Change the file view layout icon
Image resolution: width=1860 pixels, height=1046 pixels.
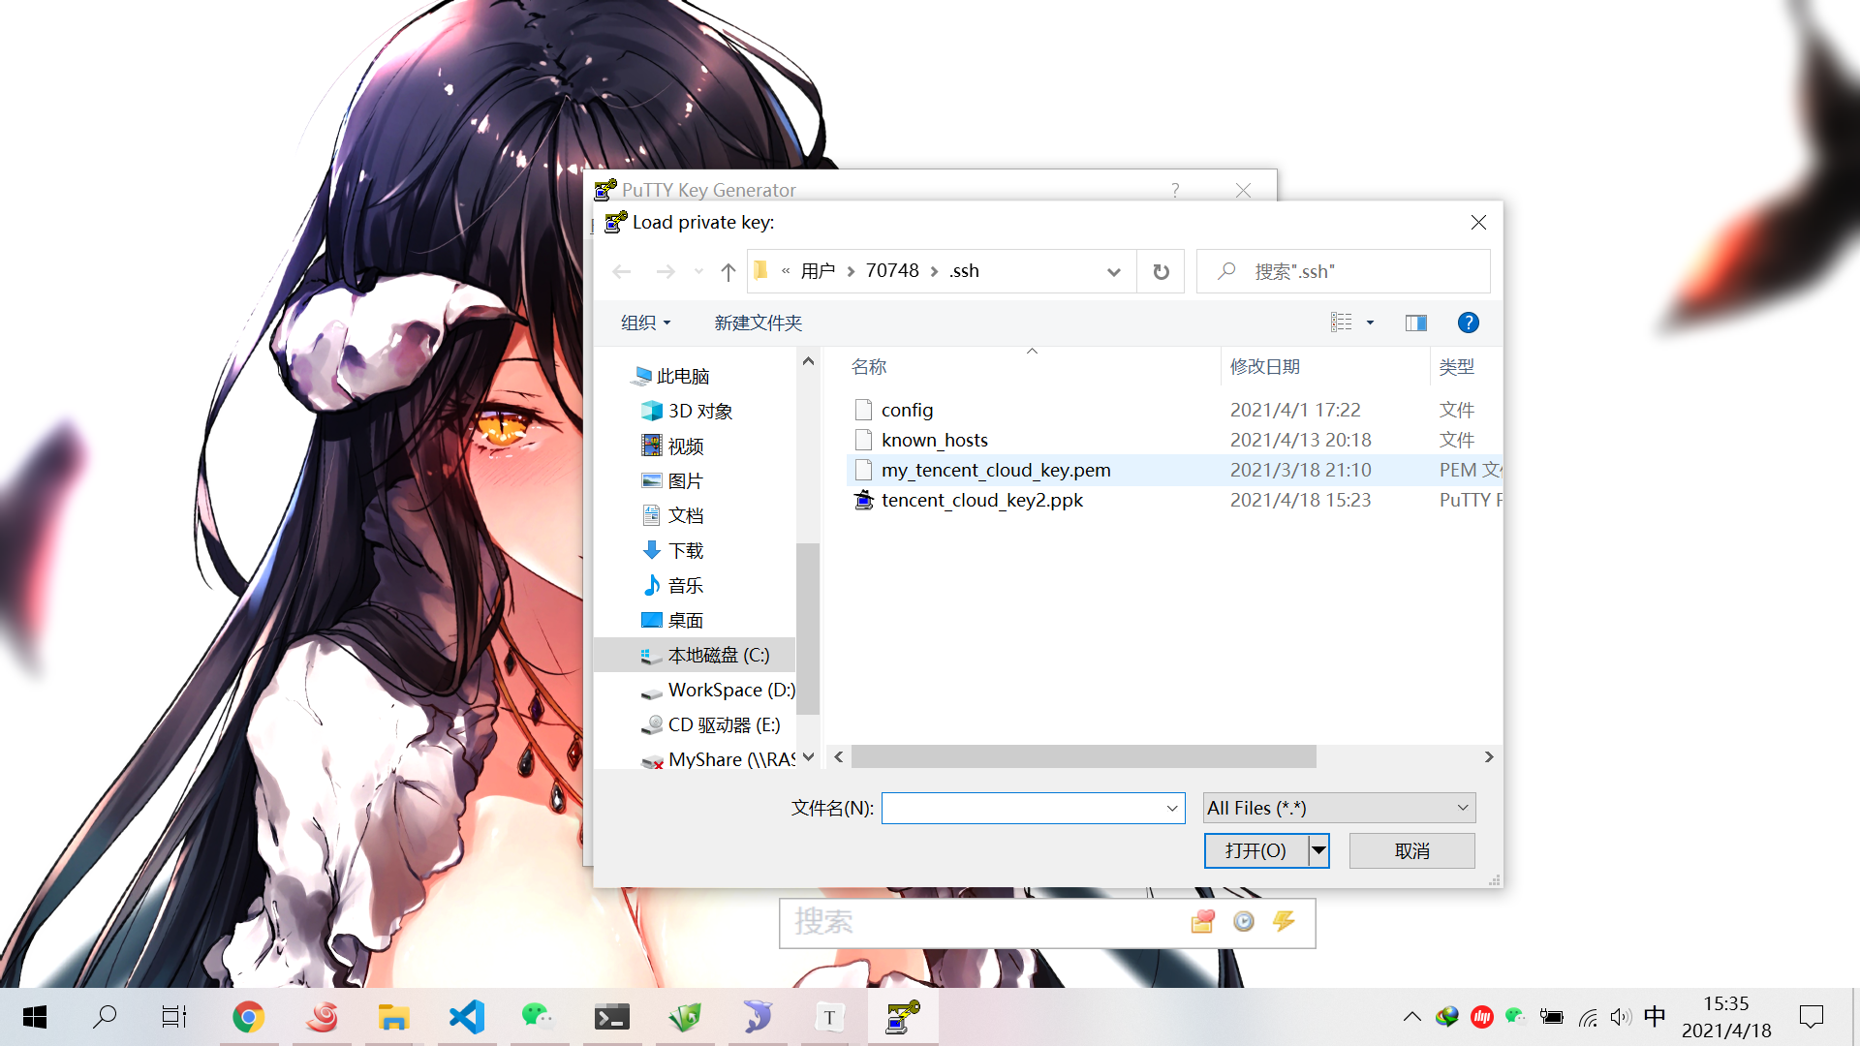click(1342, 323)
